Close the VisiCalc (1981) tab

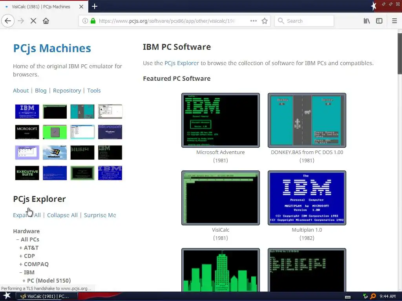[x=81, y=7]
